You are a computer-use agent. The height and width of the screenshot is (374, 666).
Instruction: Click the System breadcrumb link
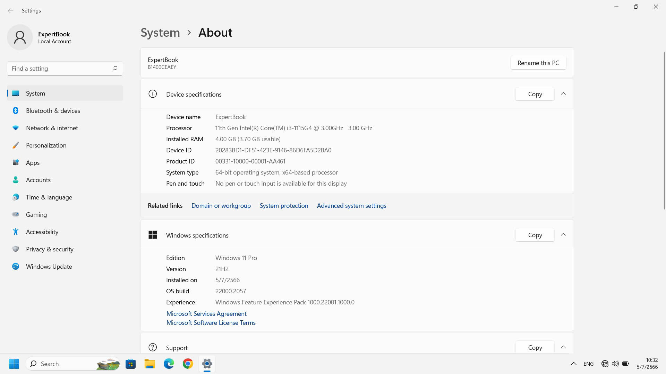160,33
